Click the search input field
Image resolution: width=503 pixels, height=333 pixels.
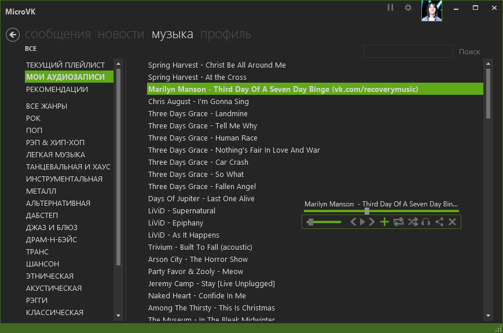coord(409,51)
